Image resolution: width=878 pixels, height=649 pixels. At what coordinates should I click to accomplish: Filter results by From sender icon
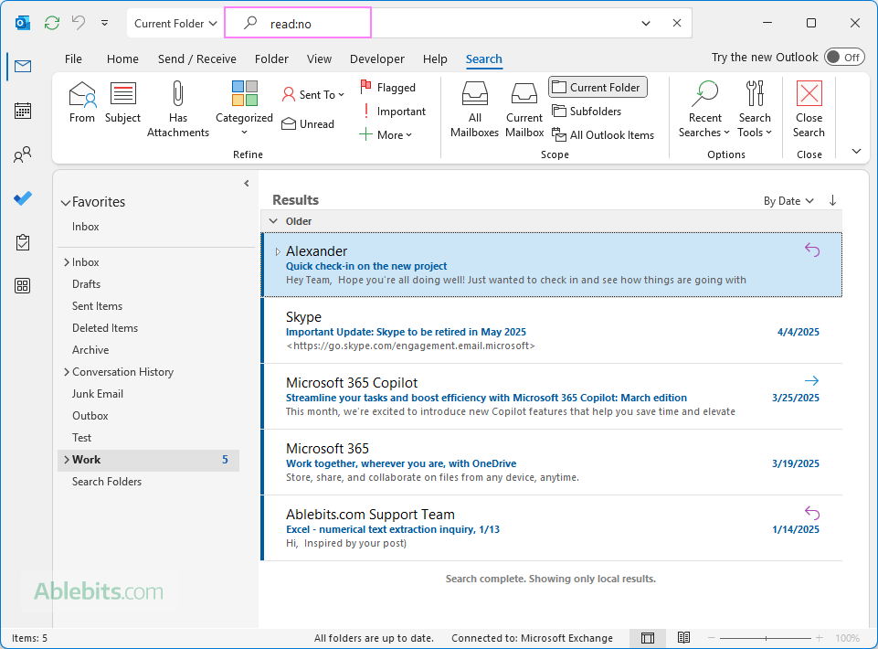[x=82, y=94]
